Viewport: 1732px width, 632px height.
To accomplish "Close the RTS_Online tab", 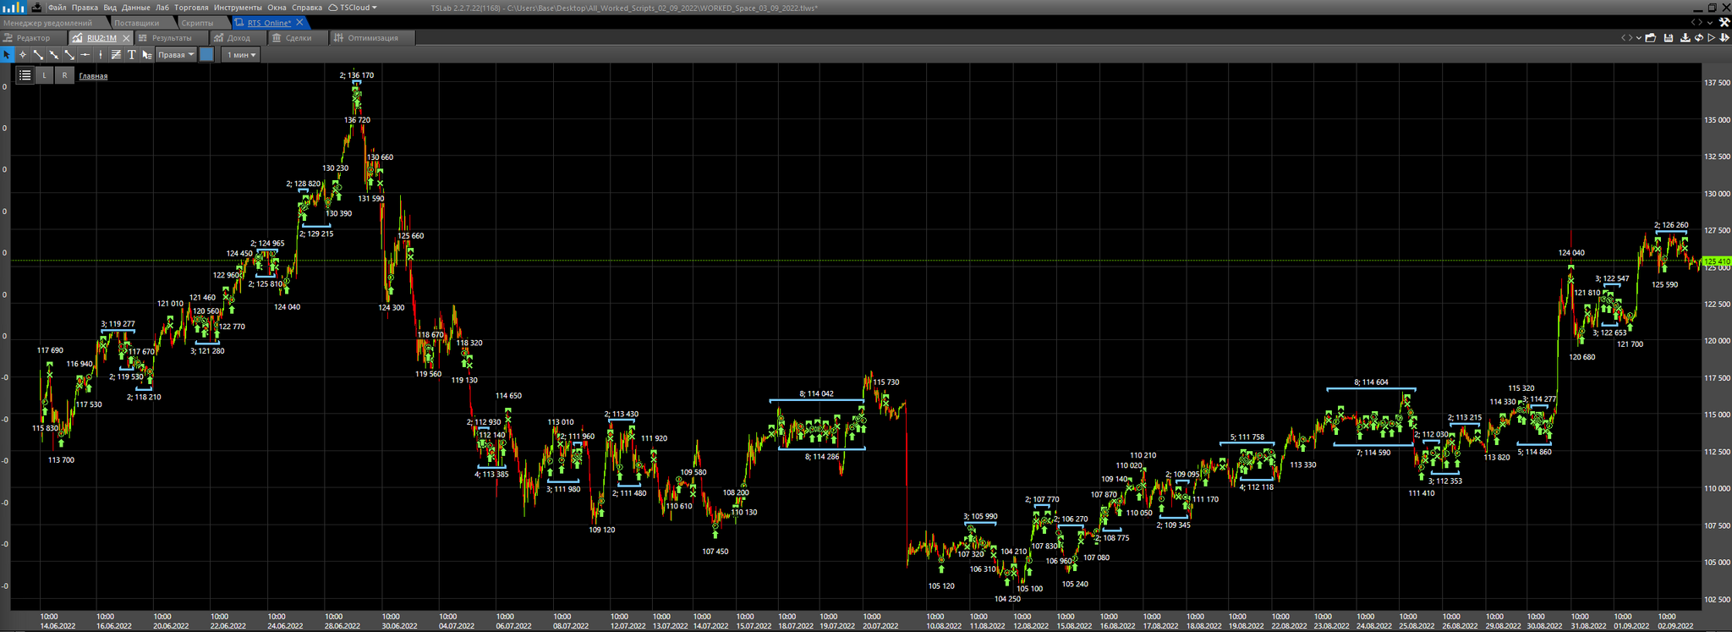I will pyautogui.click(x=299, y=23).
